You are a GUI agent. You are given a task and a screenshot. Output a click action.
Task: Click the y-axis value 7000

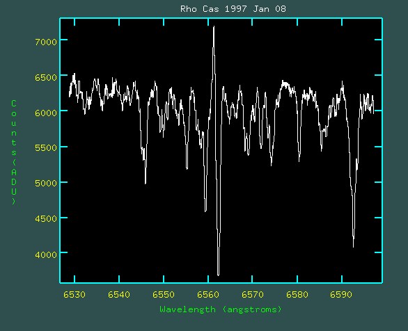(46, 42)
